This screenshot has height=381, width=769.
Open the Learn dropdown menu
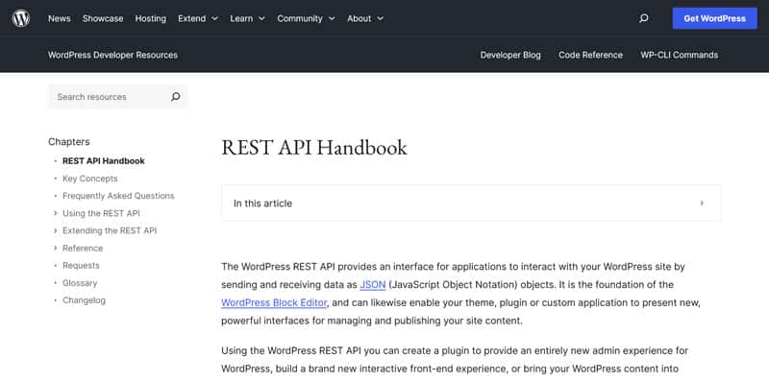click(x=247, y=18)
